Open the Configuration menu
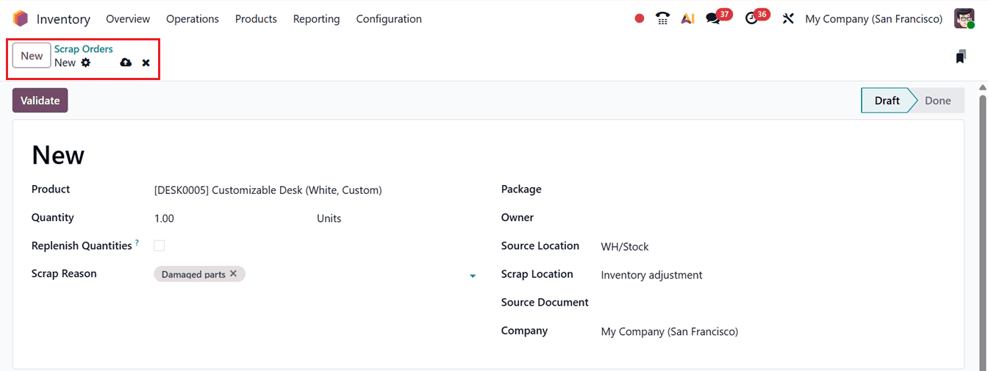The height and width of the screenshot is (371, 988). coord(389,19)
